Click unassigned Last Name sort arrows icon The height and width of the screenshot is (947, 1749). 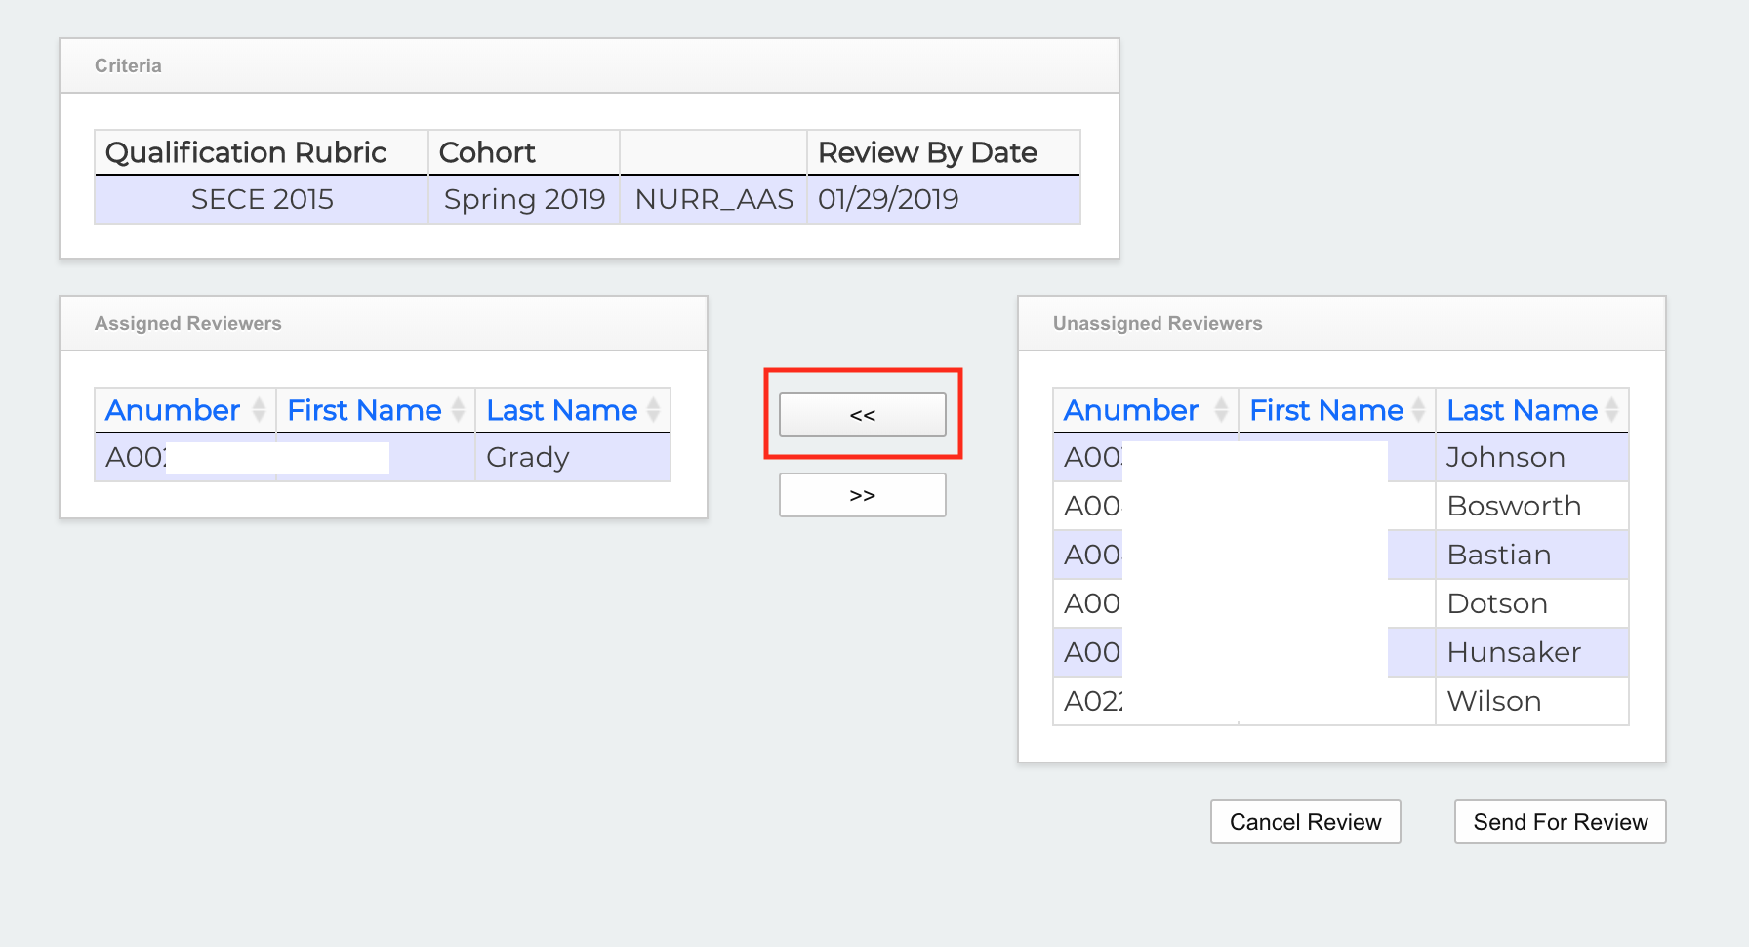click(1611, 410)
